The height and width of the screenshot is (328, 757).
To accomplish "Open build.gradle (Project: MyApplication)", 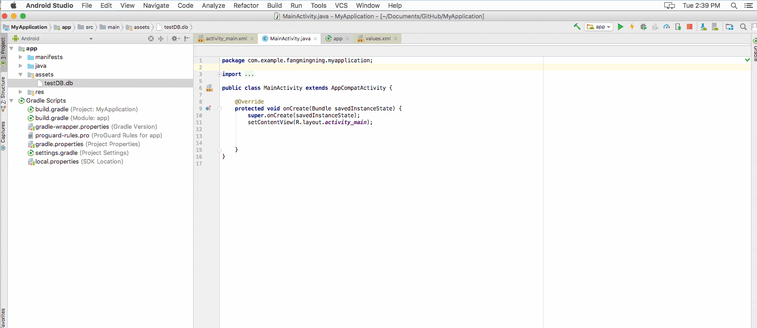I will click(x=83, y=109).
